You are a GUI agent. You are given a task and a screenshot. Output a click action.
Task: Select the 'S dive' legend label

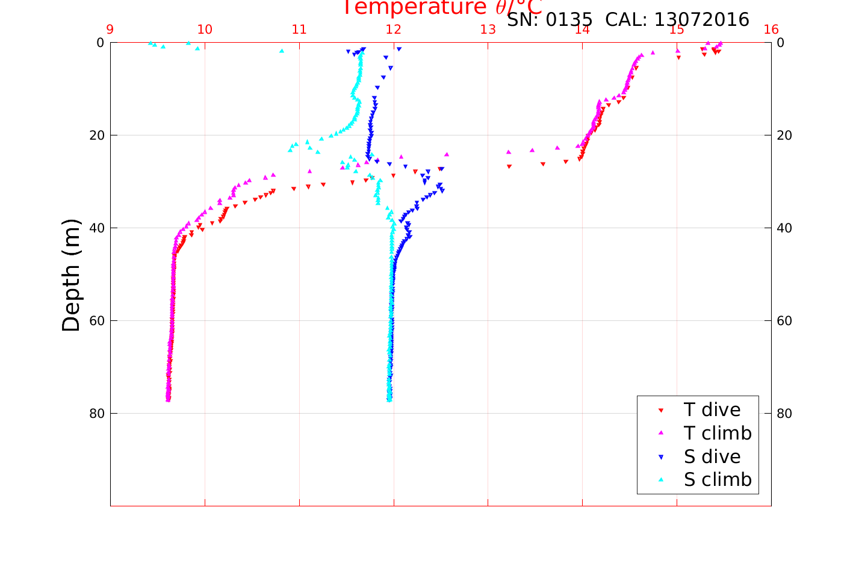(x=712, y=457)
